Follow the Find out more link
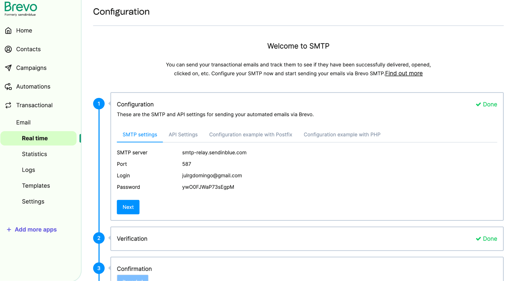Screen dimensions: 512x281 [x=404, y=73]
